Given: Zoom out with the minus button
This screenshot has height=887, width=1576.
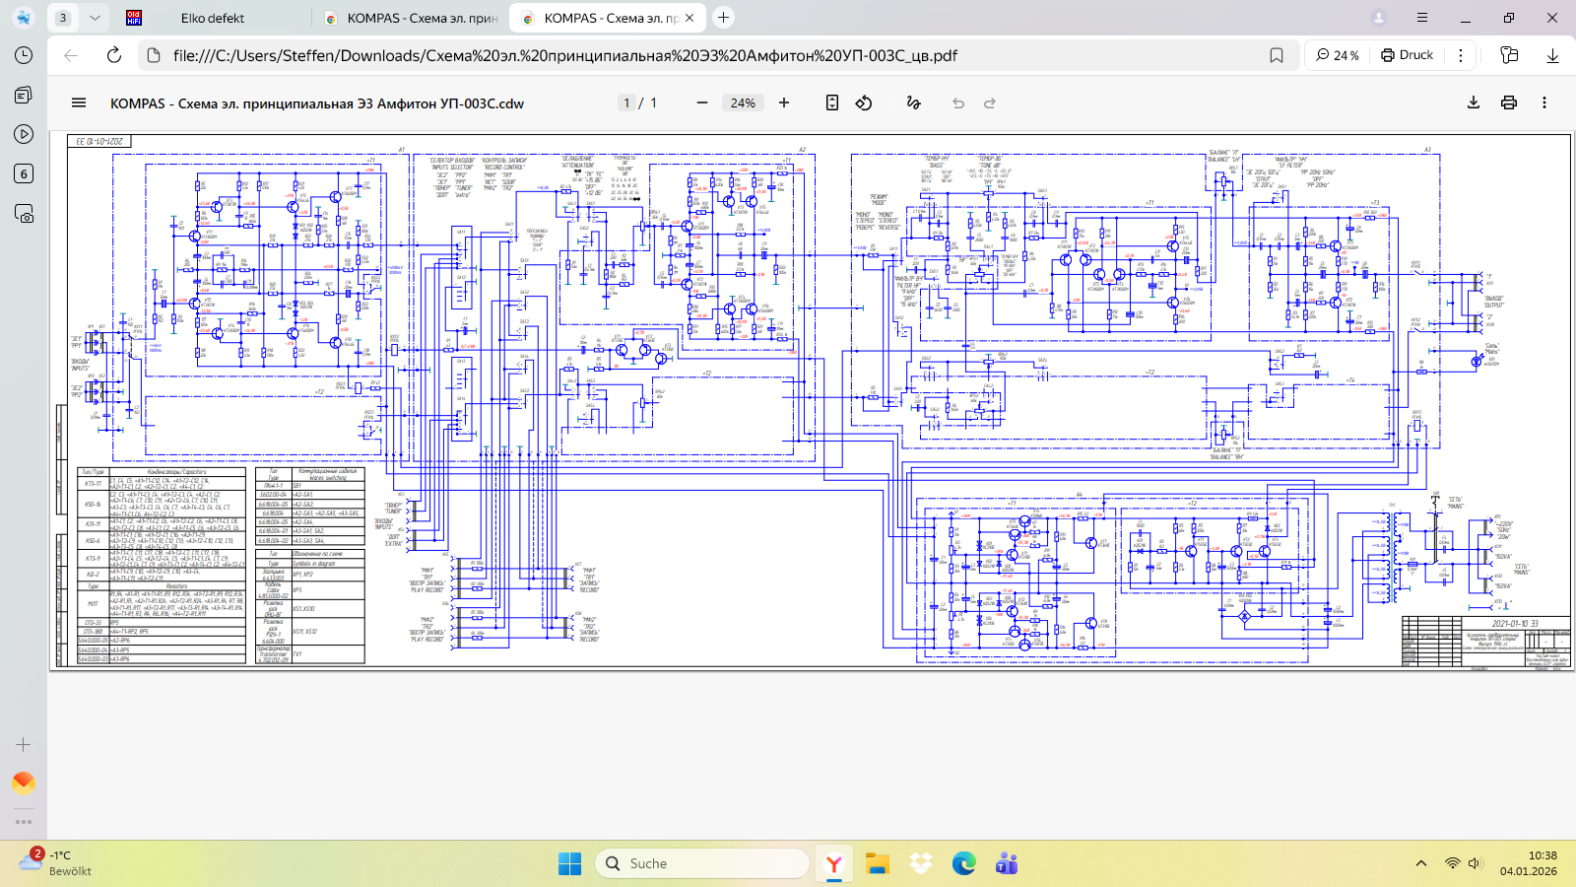Looking at the screenshot, I should (x=702, y=102).
